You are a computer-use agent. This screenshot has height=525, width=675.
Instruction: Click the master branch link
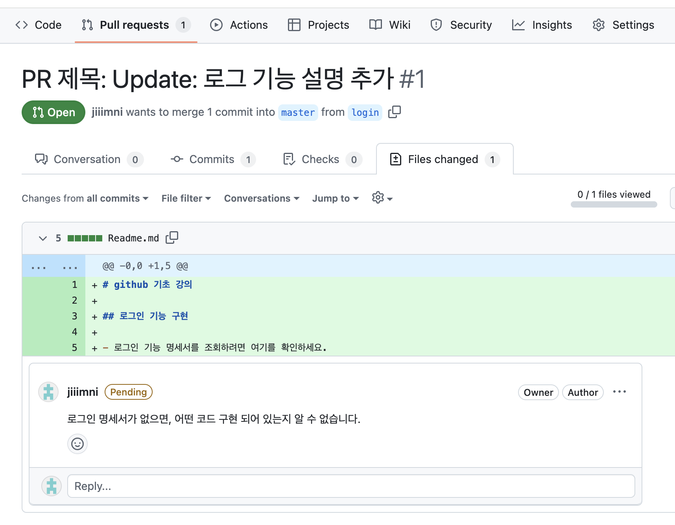pyautogui.click(x=298, y=113)
